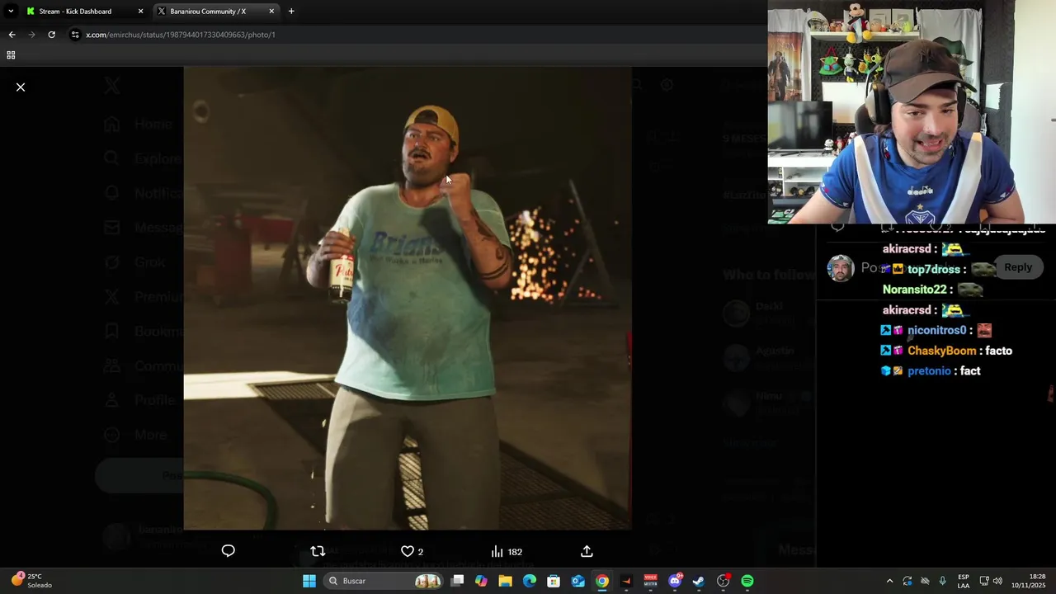The height and width of the screenshot is (594, 1056).
Task: Open a new browser tab with plus
Action: [291, 12]
